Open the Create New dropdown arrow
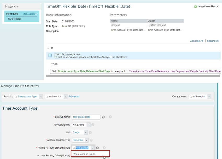This screenshot has height=159, width=222. pos(209,97)
